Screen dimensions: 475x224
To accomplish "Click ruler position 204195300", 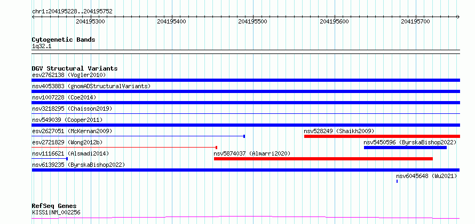I will coord(90,21).
